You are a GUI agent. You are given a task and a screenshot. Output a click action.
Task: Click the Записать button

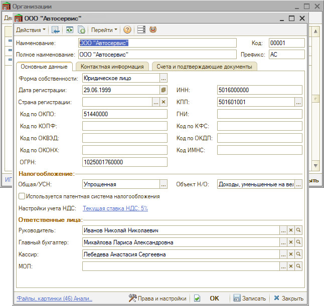249,298
